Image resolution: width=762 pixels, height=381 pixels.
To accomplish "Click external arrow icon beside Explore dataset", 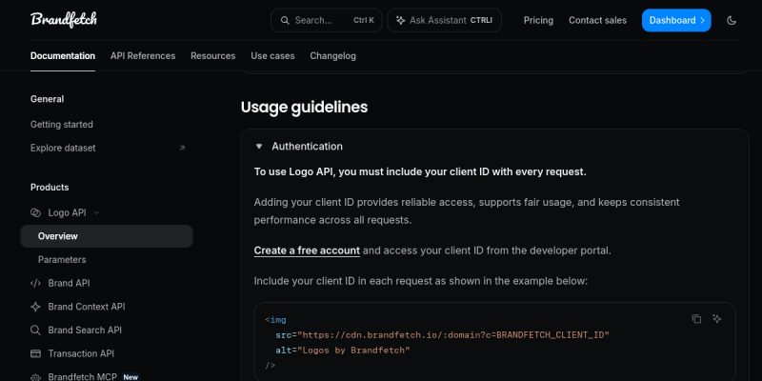I will click(x=182, y=148).
